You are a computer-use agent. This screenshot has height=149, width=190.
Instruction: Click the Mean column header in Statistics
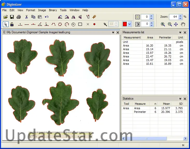[x=165, y=104]
